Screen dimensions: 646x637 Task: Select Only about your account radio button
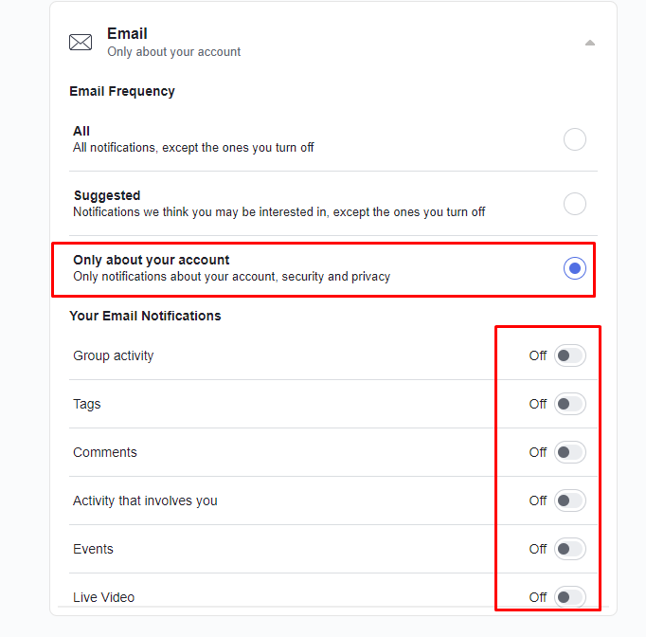(575, 268)
